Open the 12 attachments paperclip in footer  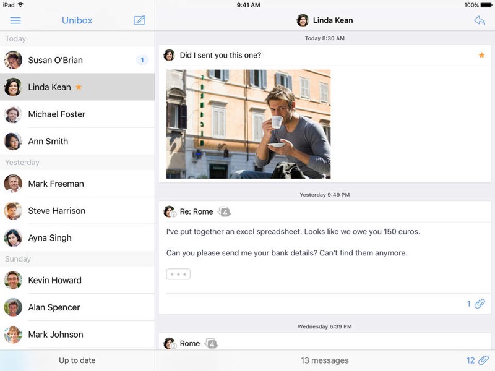tap(477, 360)
